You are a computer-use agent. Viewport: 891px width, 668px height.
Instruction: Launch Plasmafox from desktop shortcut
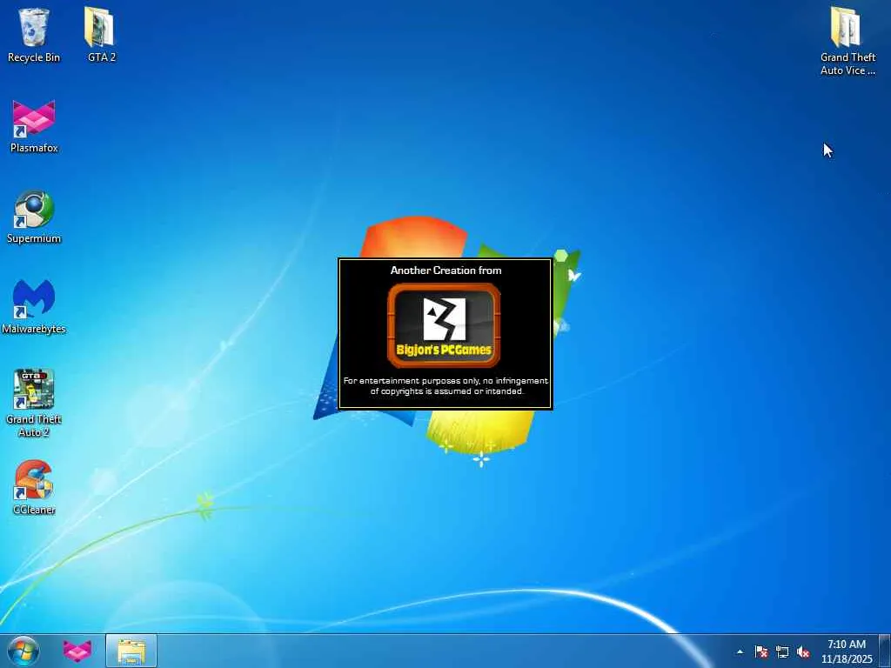[x=34, y=125]
